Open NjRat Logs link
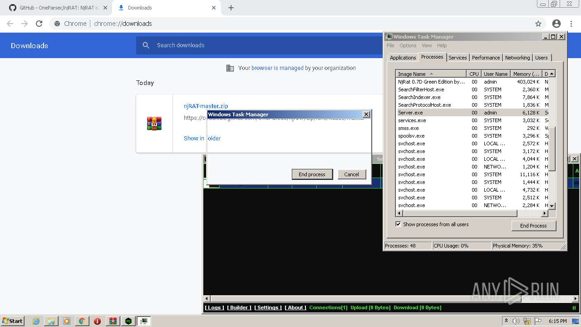 [x=214, y=308]
